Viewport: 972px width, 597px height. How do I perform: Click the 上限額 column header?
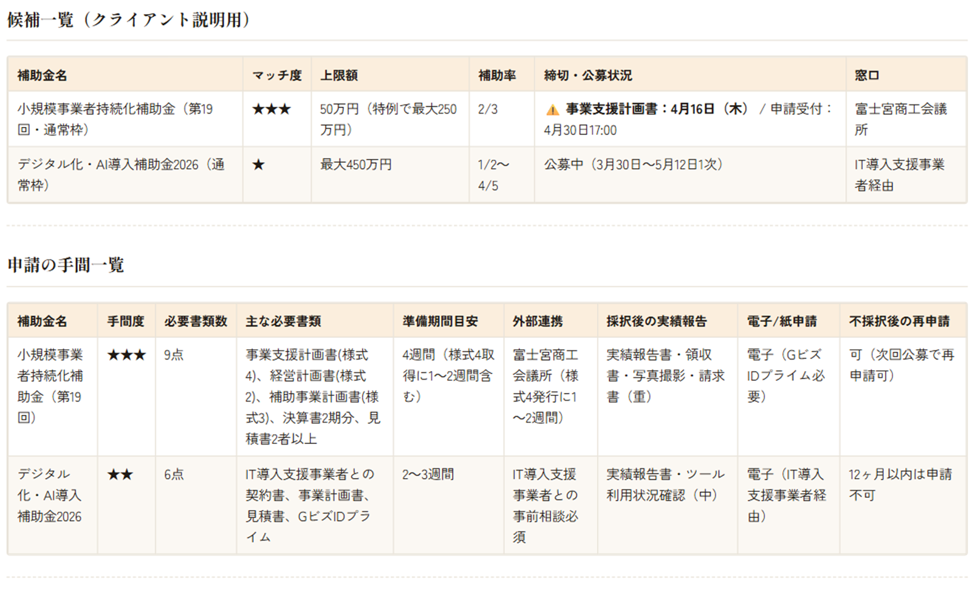pos(339,75)
